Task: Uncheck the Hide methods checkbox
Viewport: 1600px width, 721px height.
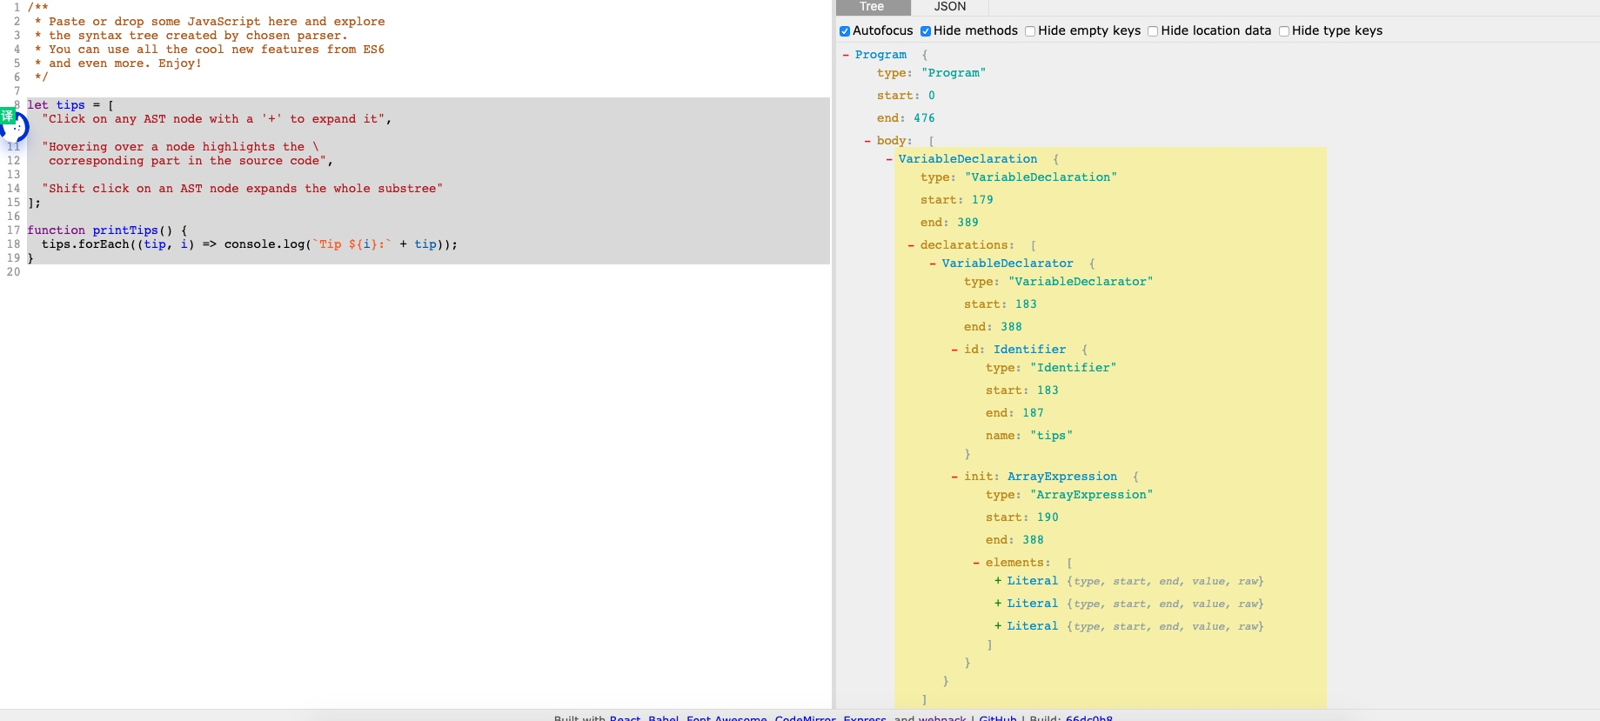Action: coord(926,31)
